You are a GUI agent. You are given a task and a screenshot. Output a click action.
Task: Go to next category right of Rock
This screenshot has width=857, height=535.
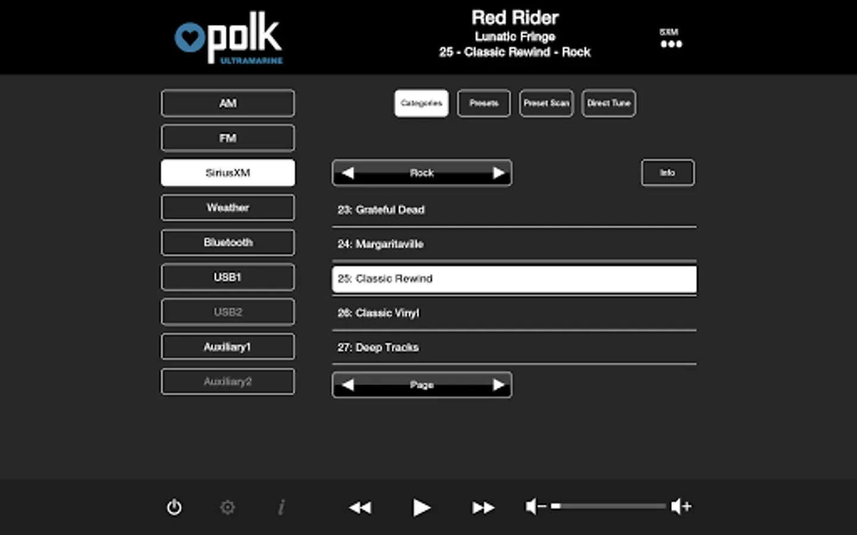(499, 173)
